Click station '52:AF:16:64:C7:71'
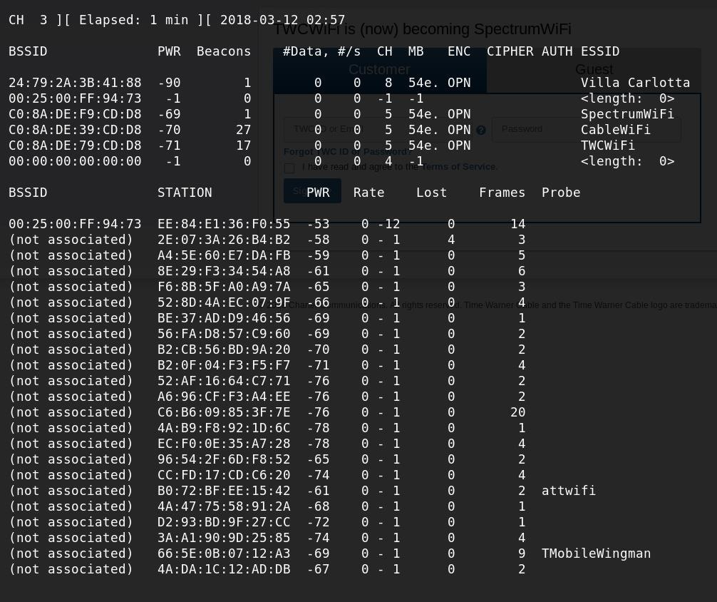This screenshot has height=602, width=717. point(224,381)
